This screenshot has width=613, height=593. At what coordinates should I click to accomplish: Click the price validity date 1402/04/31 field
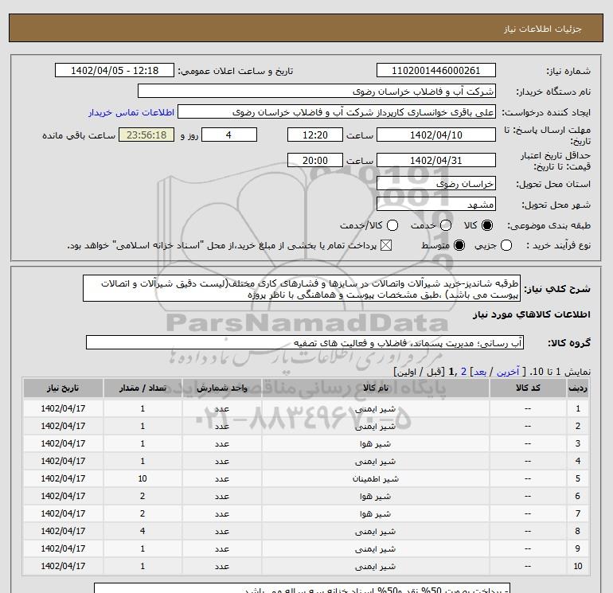436,160
